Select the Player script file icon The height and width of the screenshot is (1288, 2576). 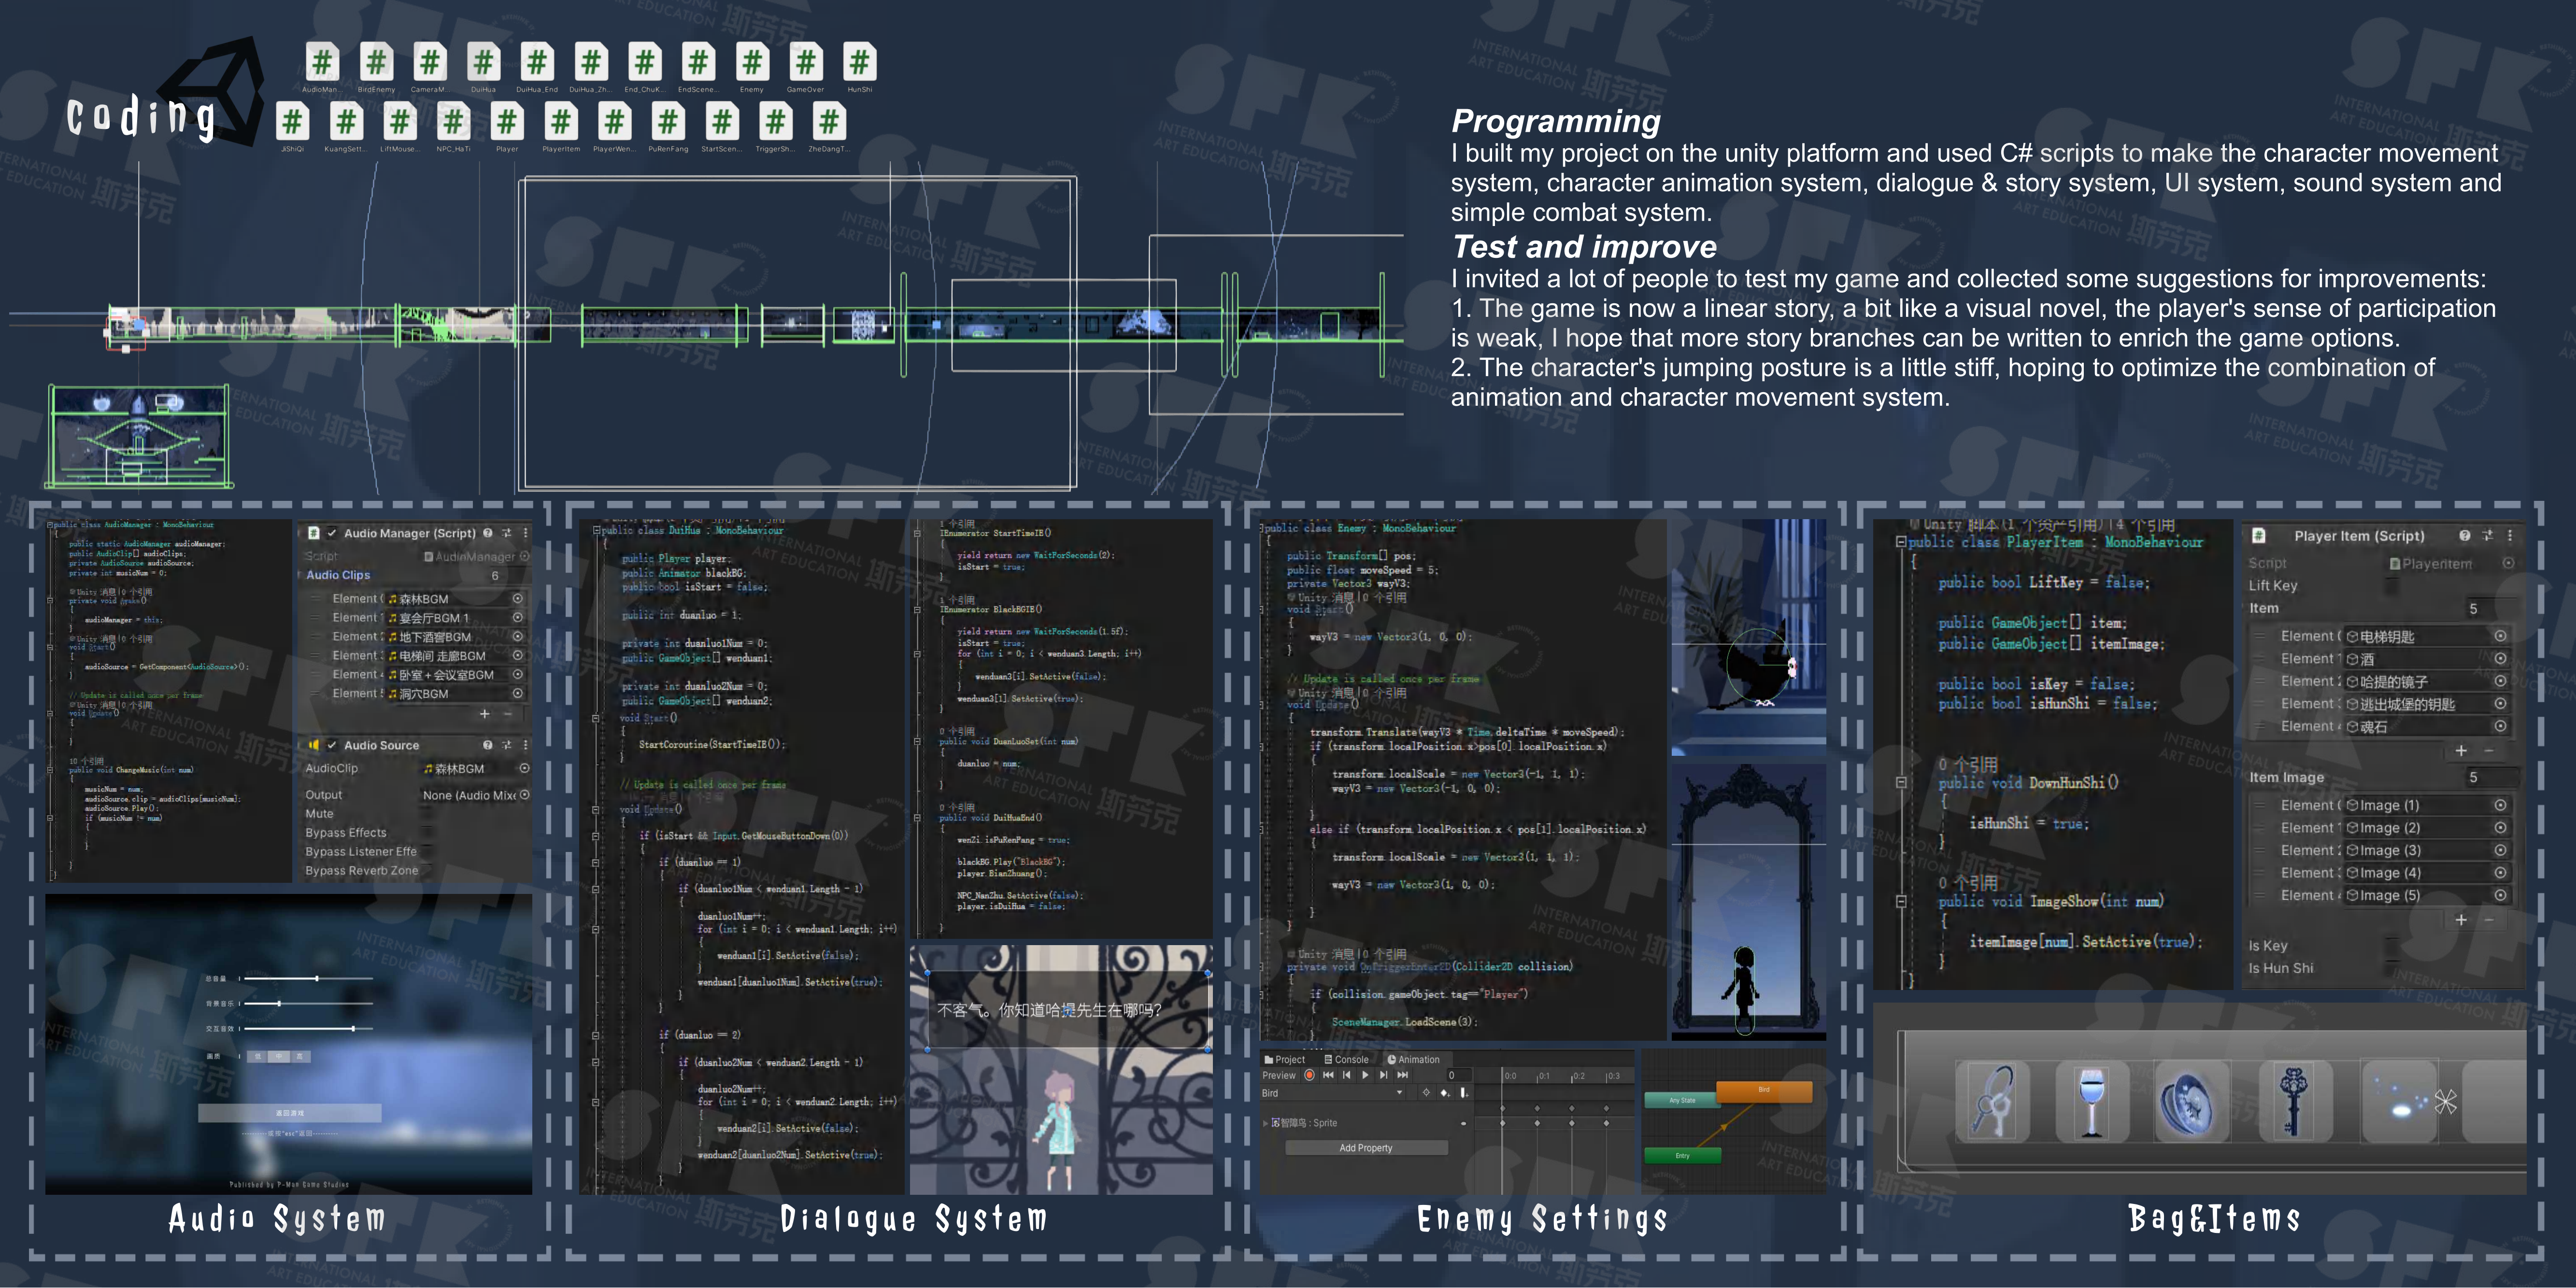(x=507, y=122)
